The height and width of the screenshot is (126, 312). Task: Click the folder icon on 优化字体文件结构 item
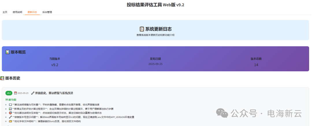10,121
